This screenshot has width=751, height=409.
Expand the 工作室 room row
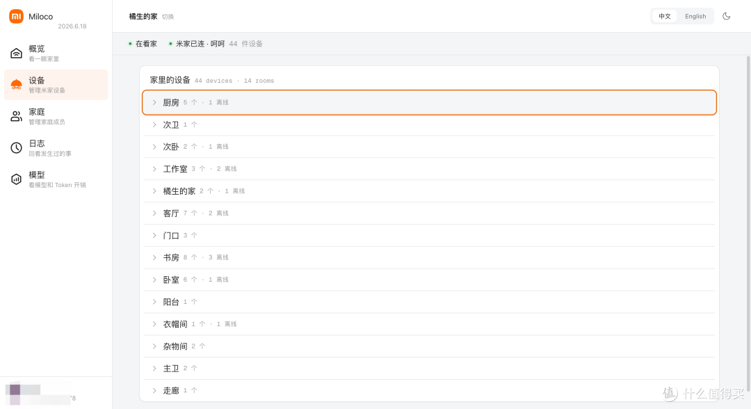[x=429, y=169]
